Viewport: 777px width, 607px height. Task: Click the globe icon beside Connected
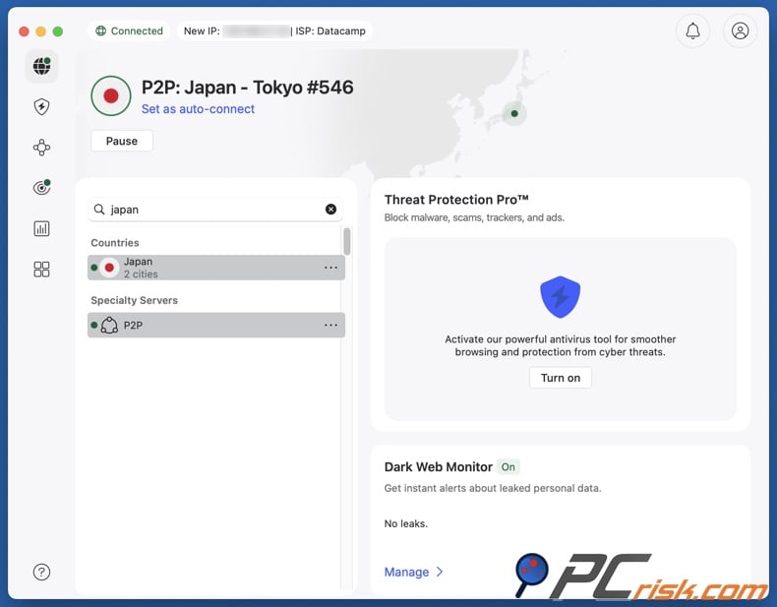coord(100,30)
